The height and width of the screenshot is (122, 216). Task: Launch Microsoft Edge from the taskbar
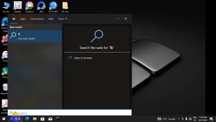coord(27,119)
